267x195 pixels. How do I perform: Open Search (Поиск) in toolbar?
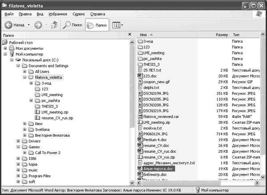tap(72, 25)
